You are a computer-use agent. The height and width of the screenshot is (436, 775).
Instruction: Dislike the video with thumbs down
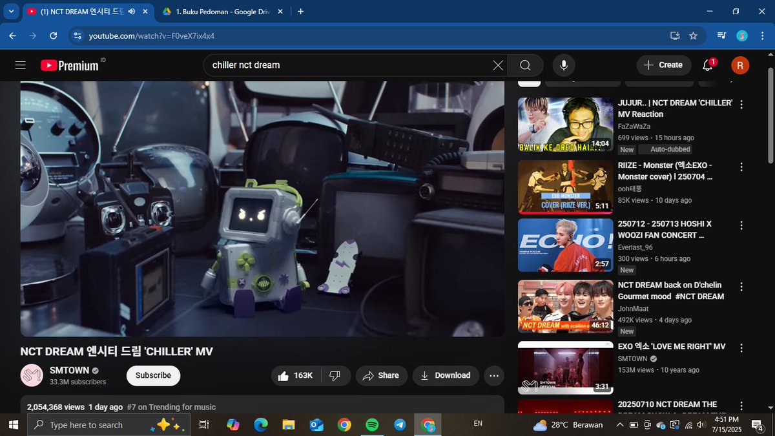(x=335, y=375)
